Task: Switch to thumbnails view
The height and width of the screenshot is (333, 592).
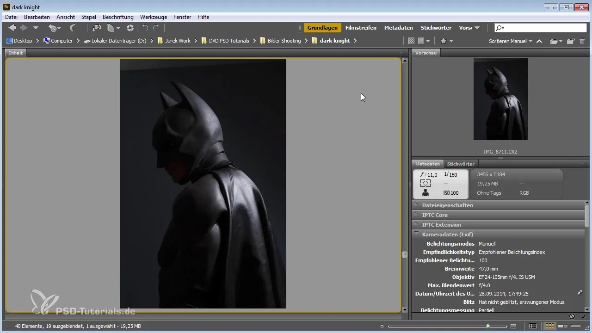Action: tap(549, 326)
